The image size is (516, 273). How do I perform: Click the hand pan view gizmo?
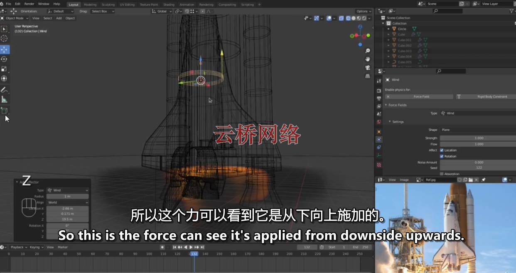coord(368,59)
